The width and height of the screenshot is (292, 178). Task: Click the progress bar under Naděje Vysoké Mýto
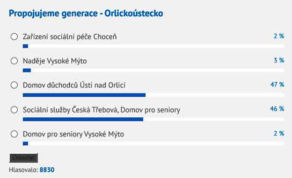[x=153, y=70]
